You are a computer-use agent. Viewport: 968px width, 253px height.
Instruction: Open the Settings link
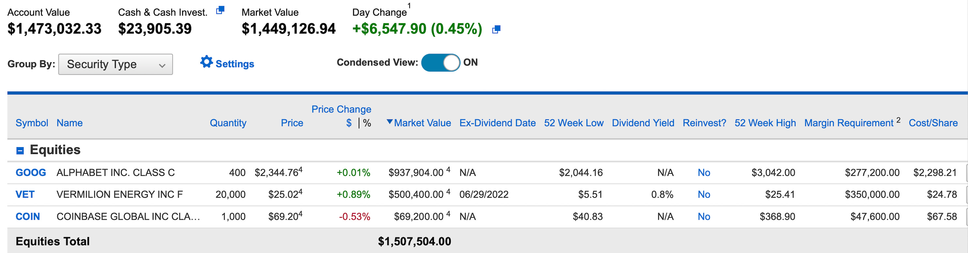pos(235,64)
